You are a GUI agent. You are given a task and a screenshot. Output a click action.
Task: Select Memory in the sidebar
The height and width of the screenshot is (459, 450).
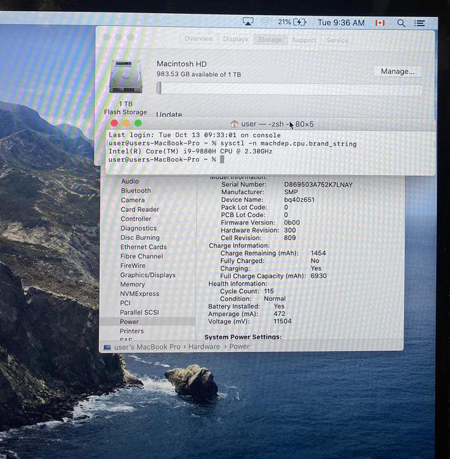click(x=133, y=284)
